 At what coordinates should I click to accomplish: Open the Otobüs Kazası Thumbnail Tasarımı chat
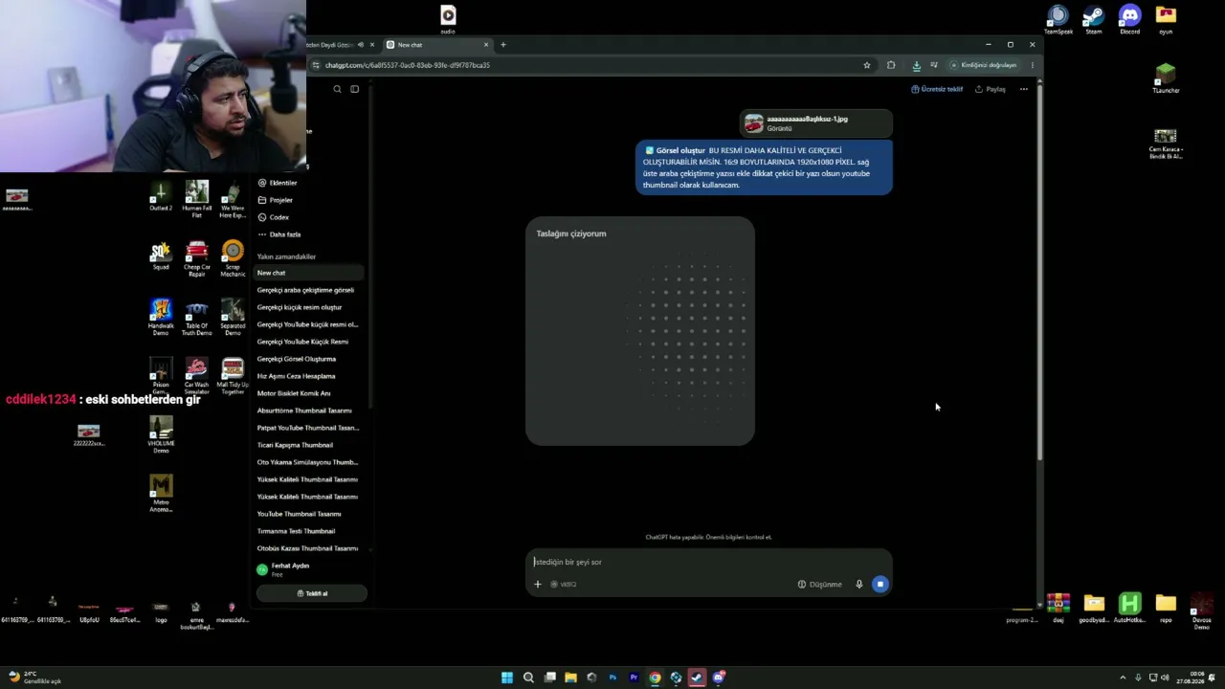coord(308,548)
